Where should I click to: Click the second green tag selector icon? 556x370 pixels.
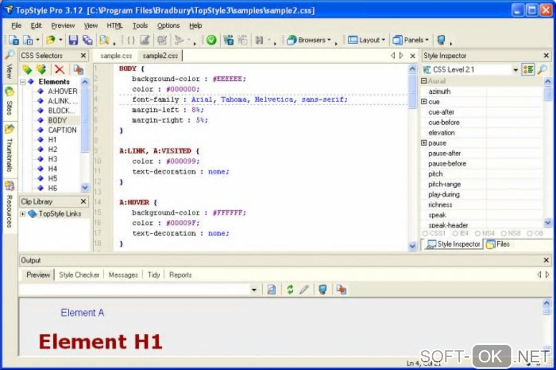(x=41, y=69)
